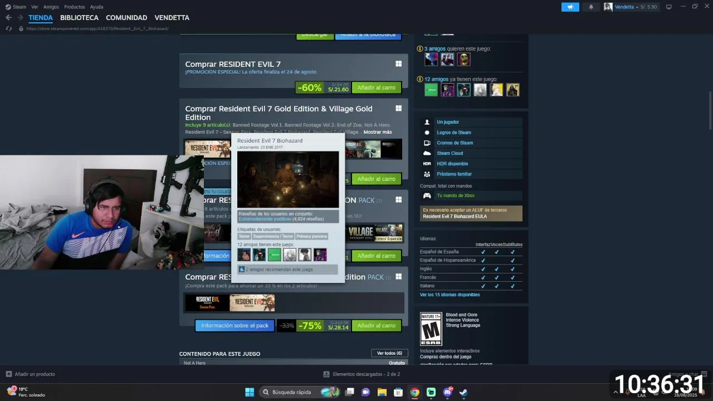
Task: Click the Ver todos (6) button
Action: (x=389, y=353)
